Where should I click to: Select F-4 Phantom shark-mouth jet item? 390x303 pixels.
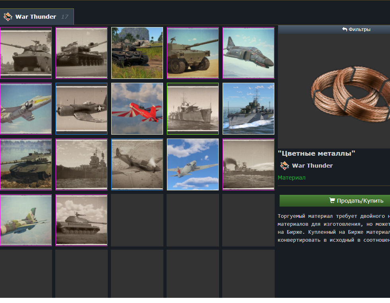248,53
